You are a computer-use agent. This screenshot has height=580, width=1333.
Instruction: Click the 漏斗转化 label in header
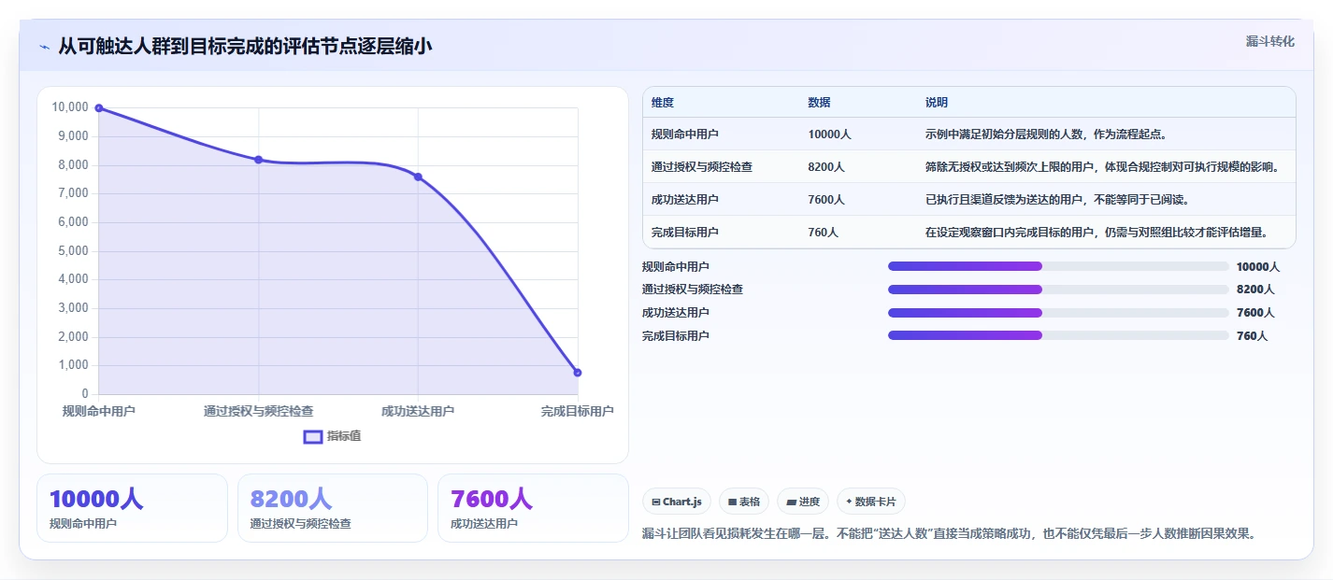[x=1270, y=41]
